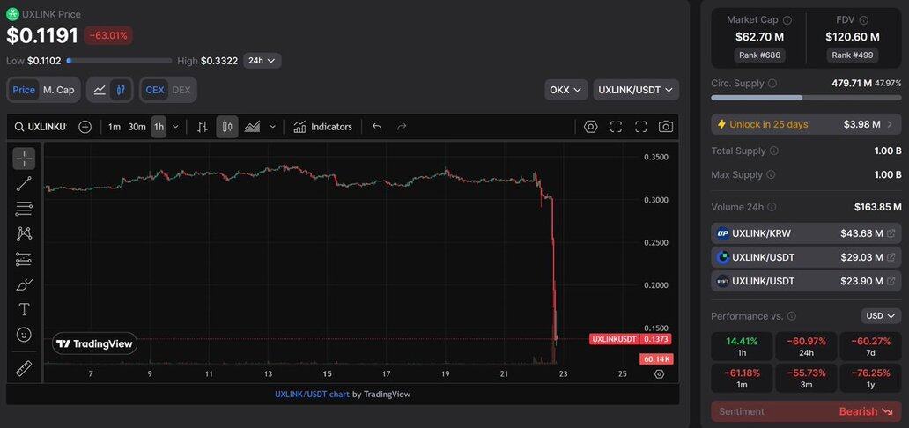Click the Bearish sentiment bar
909x428 pixels.
(x=807, y=411)
